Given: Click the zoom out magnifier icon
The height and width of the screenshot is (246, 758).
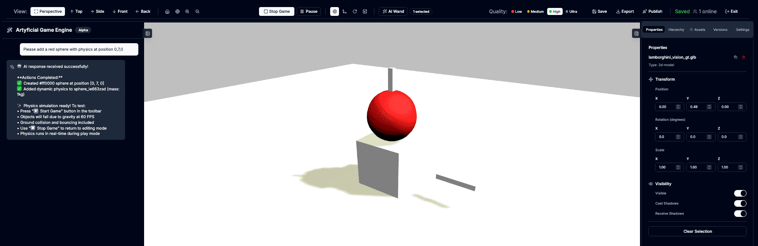Looking at the screenshot, I should (198, 11).
